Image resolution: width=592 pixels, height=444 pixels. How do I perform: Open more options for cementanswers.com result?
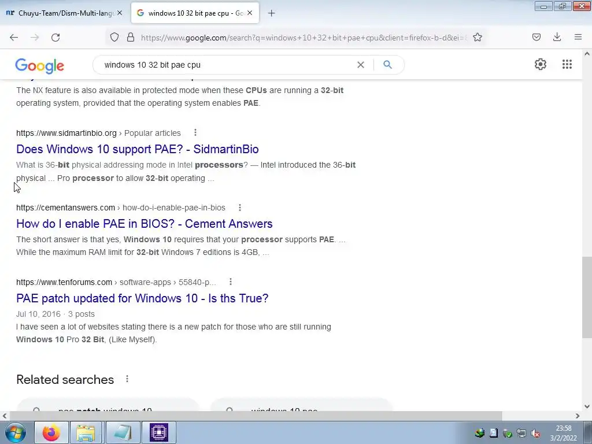point(240,208)
